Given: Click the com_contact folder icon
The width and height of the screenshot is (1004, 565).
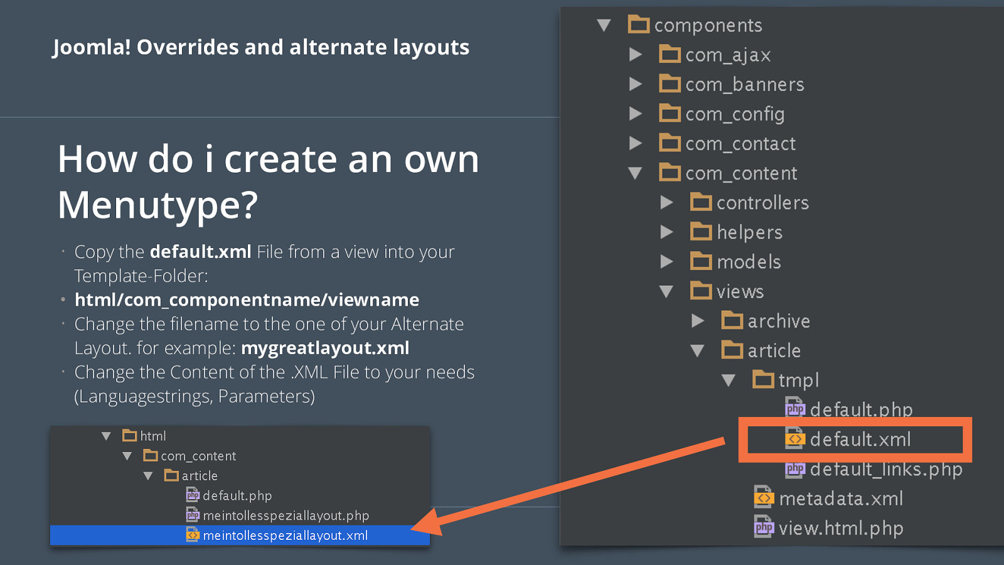Looking at the screenshot, I should pyautogui.click(x=670, y=143).
